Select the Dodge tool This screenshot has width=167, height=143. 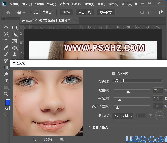coord(6,74)
